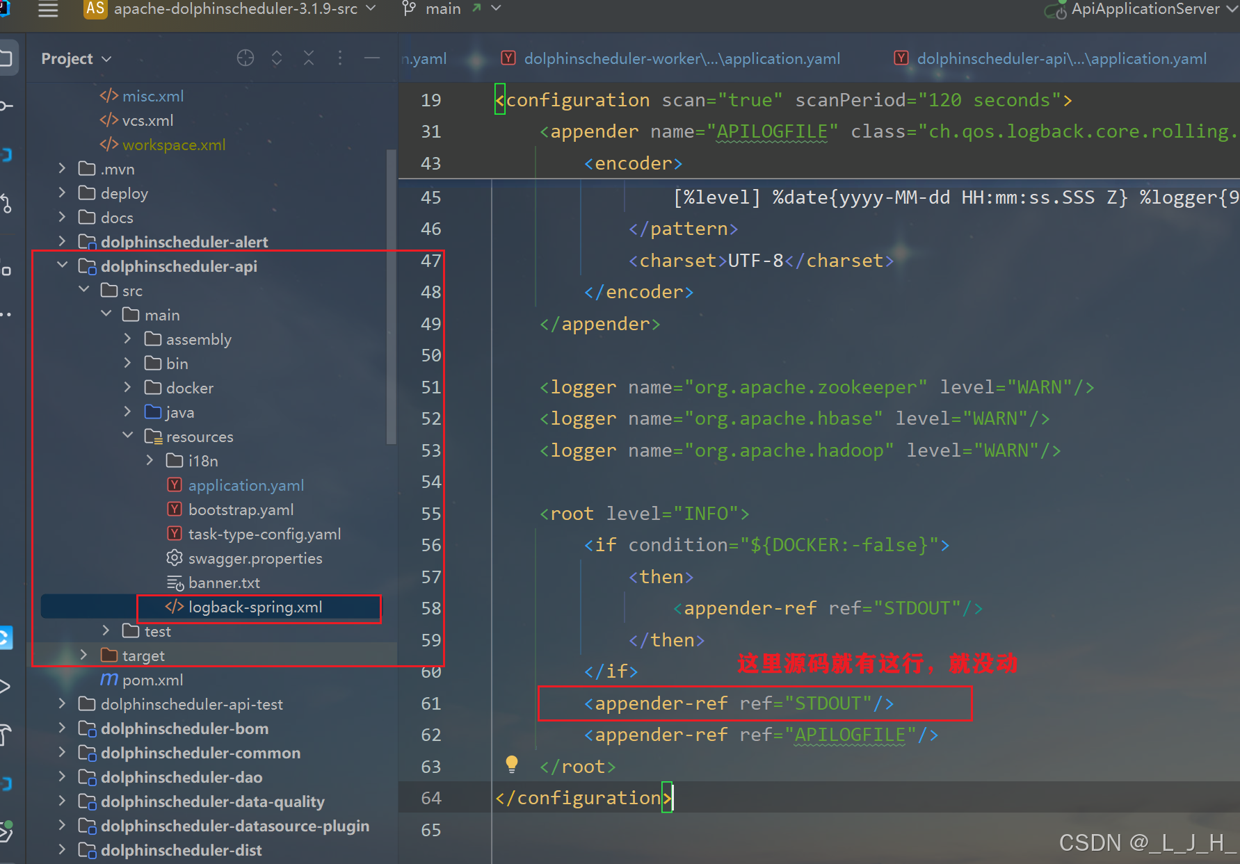Expand dolphinscheduler-data-quality module
Screen dimensions: 1240x864
(x=62, y=801)
